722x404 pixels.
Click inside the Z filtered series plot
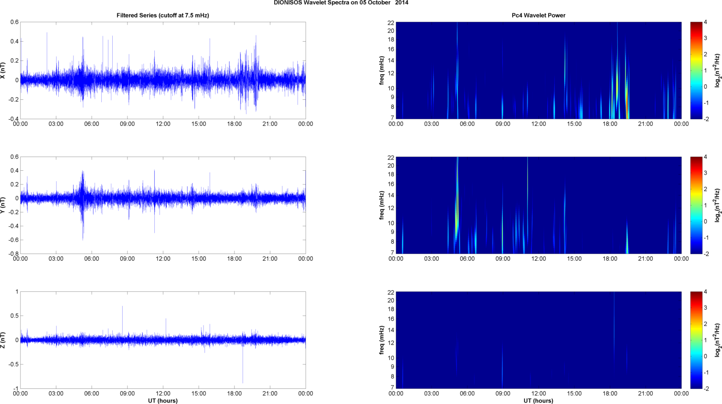pos(163,340)
